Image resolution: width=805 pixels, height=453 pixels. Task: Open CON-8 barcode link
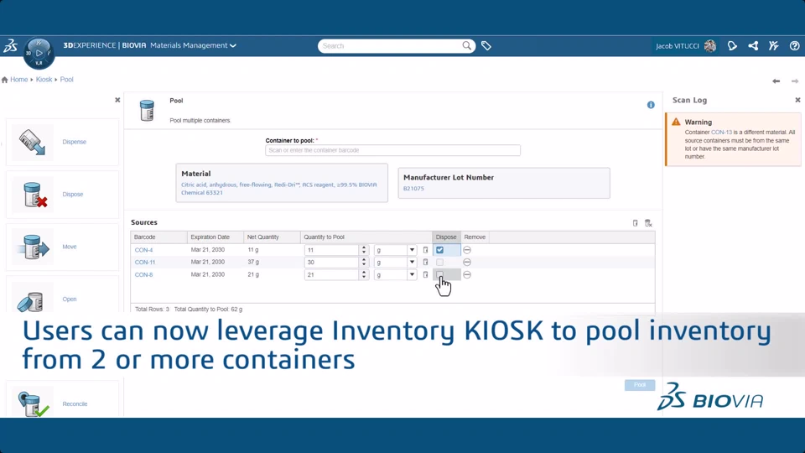143,275
